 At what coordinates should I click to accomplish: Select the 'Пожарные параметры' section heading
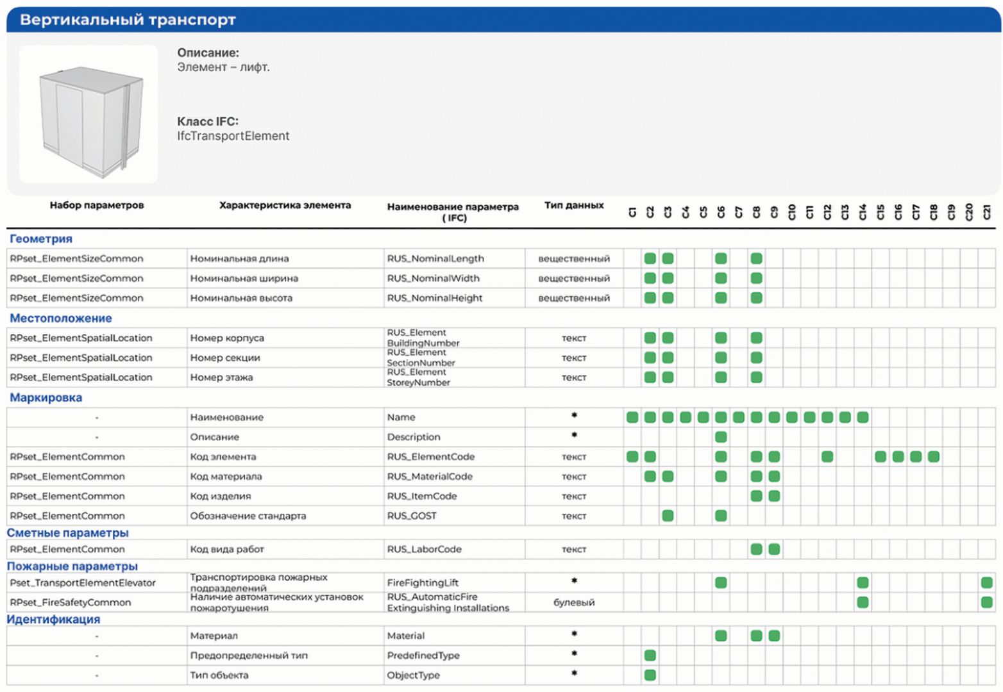point(72,566)
